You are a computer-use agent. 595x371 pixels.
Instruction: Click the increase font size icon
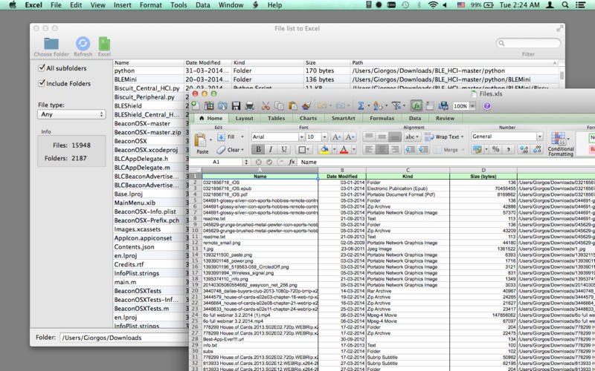[336, 137]
